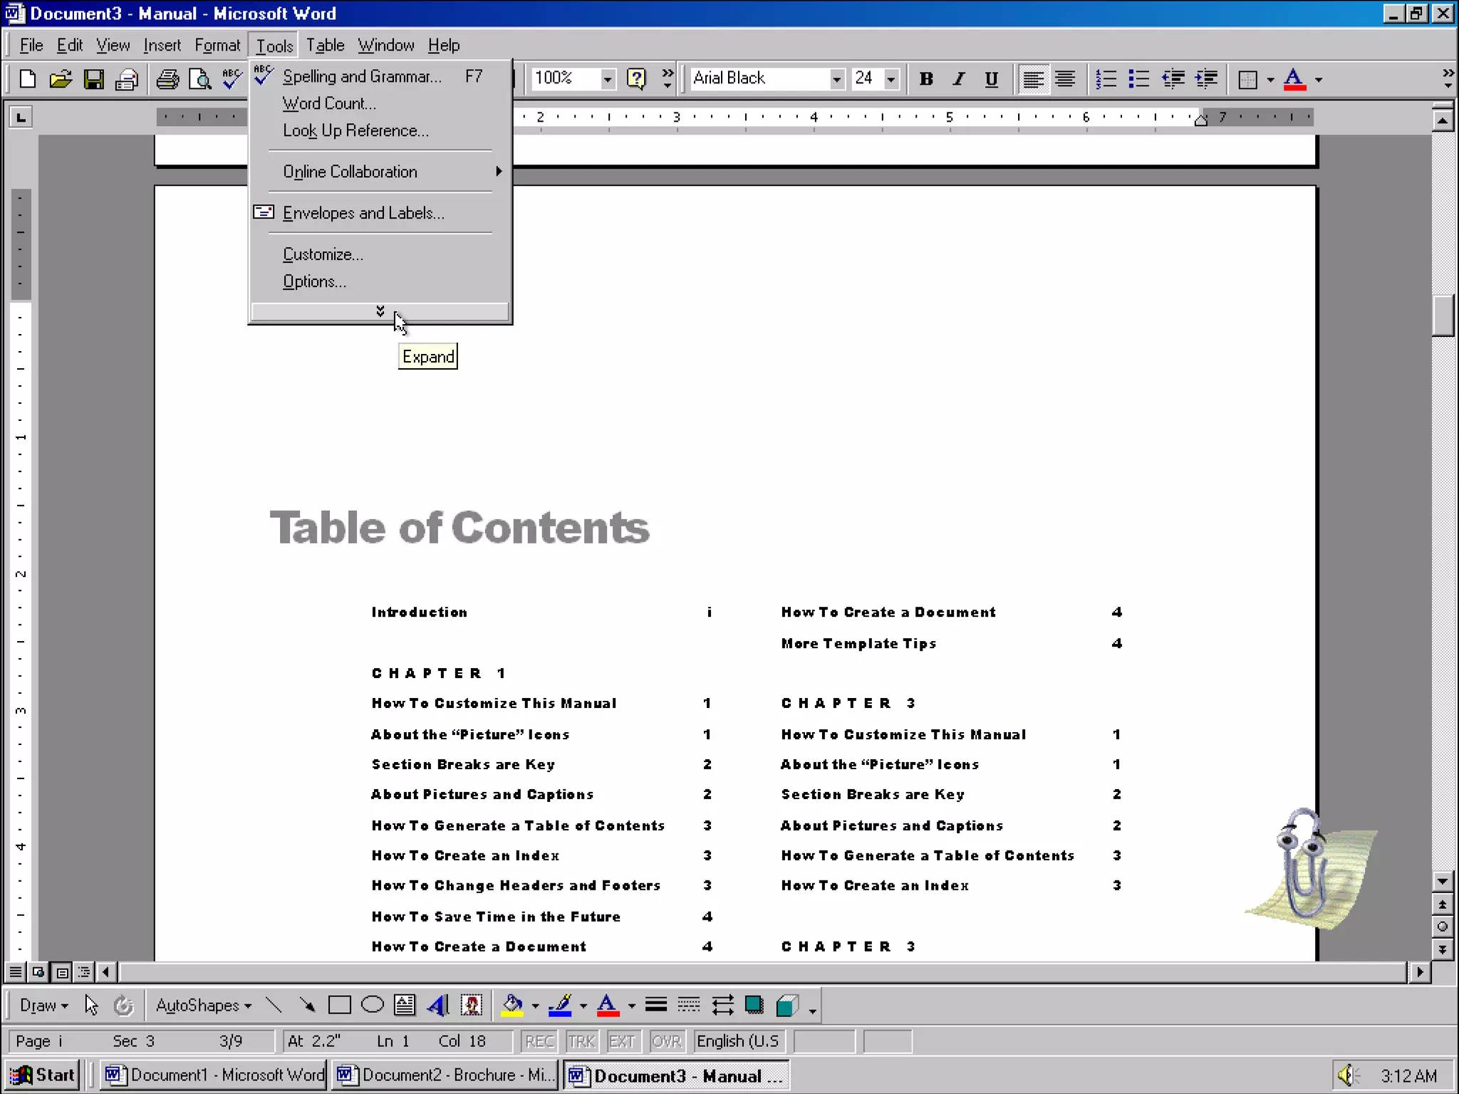Image resolution: width=1459 pixels, height=1094 pixels.
Task: Click the Print icon in toolbar
Action: 167,79
